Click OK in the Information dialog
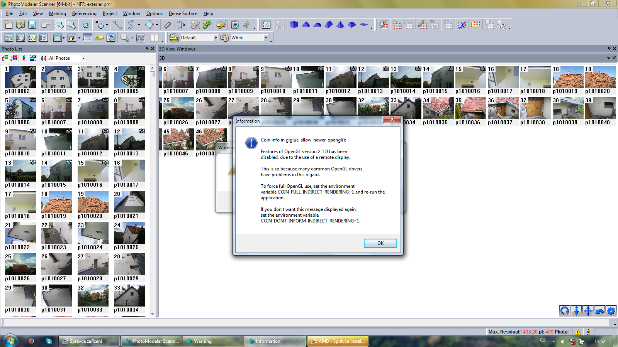Image resolution: width=618 pixels, height=347 pixels. 380,243
